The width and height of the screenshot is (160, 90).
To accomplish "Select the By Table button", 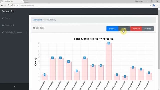I will [148, 29].
